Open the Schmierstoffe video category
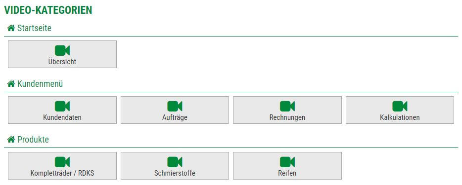 (175, 166)
